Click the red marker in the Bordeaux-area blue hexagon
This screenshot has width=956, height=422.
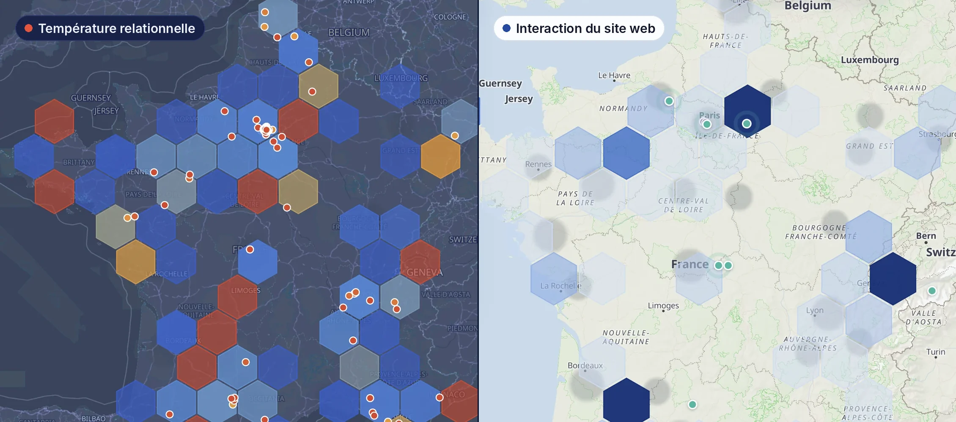pyautogui.click(x=246, y=362)
